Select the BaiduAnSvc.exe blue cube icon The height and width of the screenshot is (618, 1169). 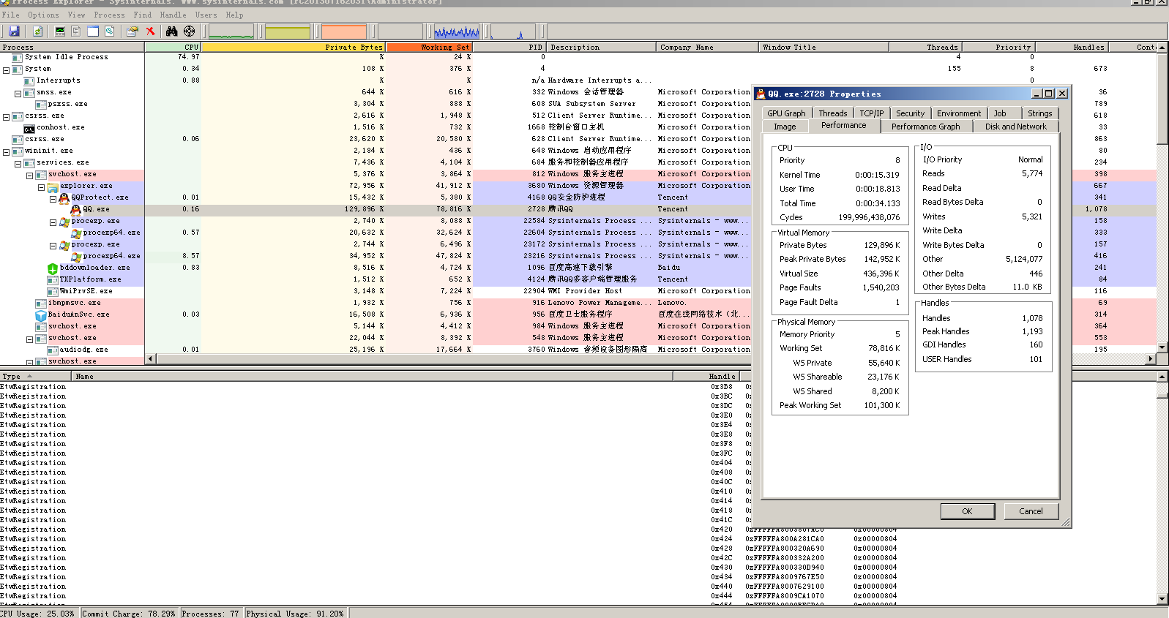(x=41, y=314)
